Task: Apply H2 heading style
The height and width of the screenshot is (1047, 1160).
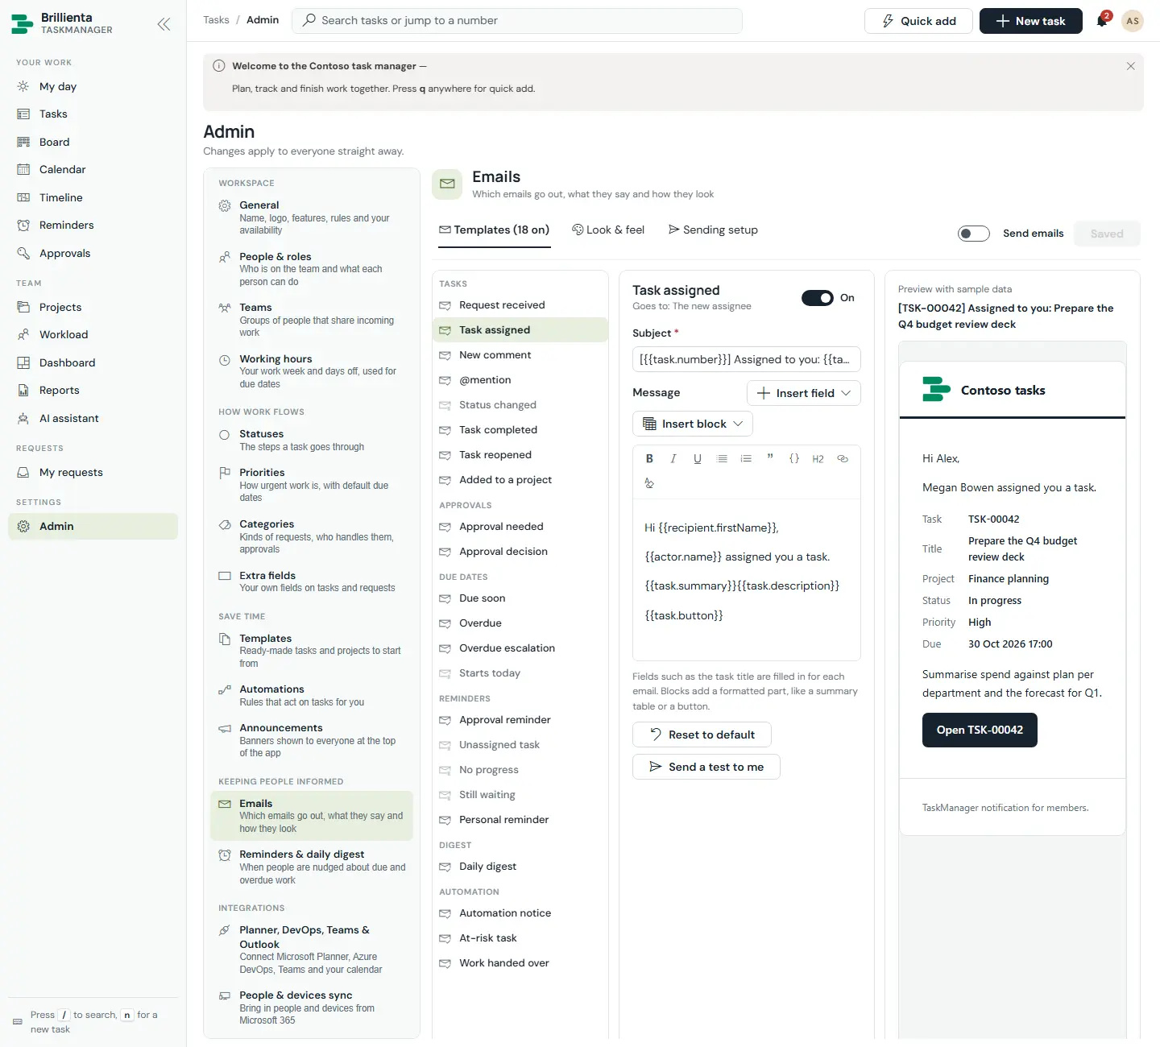Action: point(818,459)
